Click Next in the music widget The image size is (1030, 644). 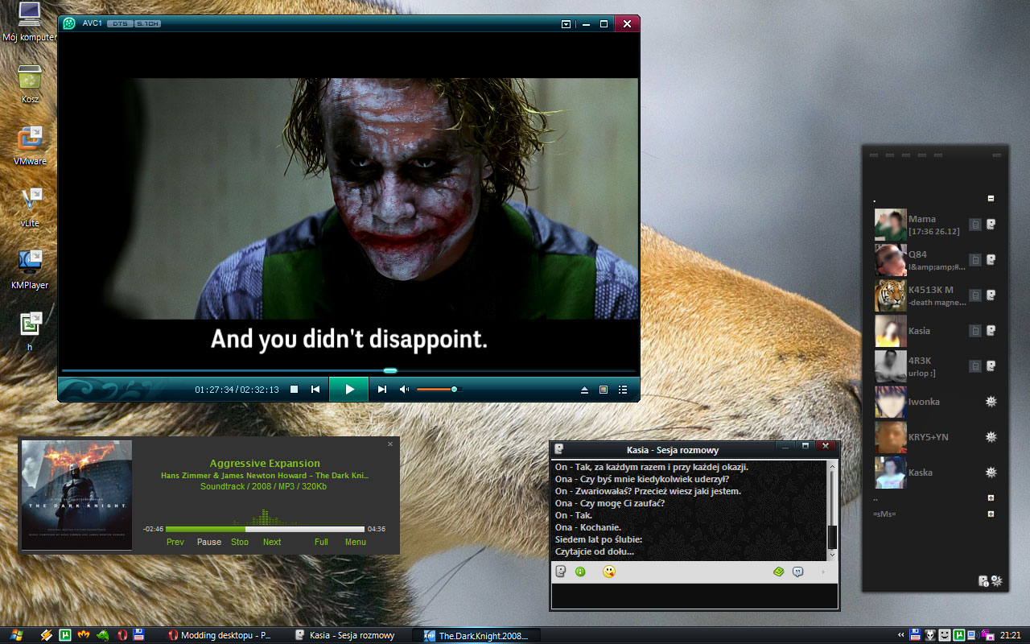[272, 542]
